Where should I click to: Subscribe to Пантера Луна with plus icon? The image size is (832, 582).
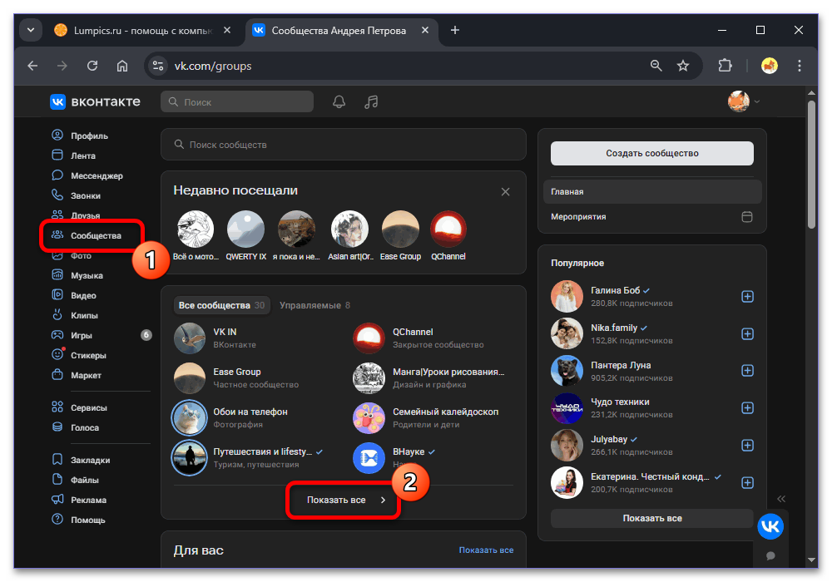[747, 371]
